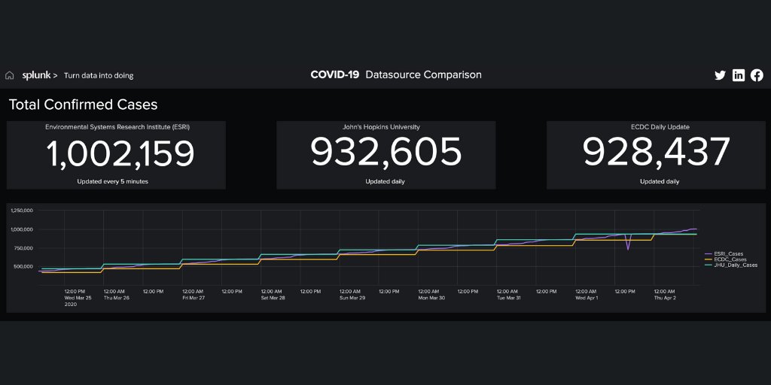Click the Total Confirmed Cases heading
The height and width of the screenshot is (385, 771).
tap(83, 105)
